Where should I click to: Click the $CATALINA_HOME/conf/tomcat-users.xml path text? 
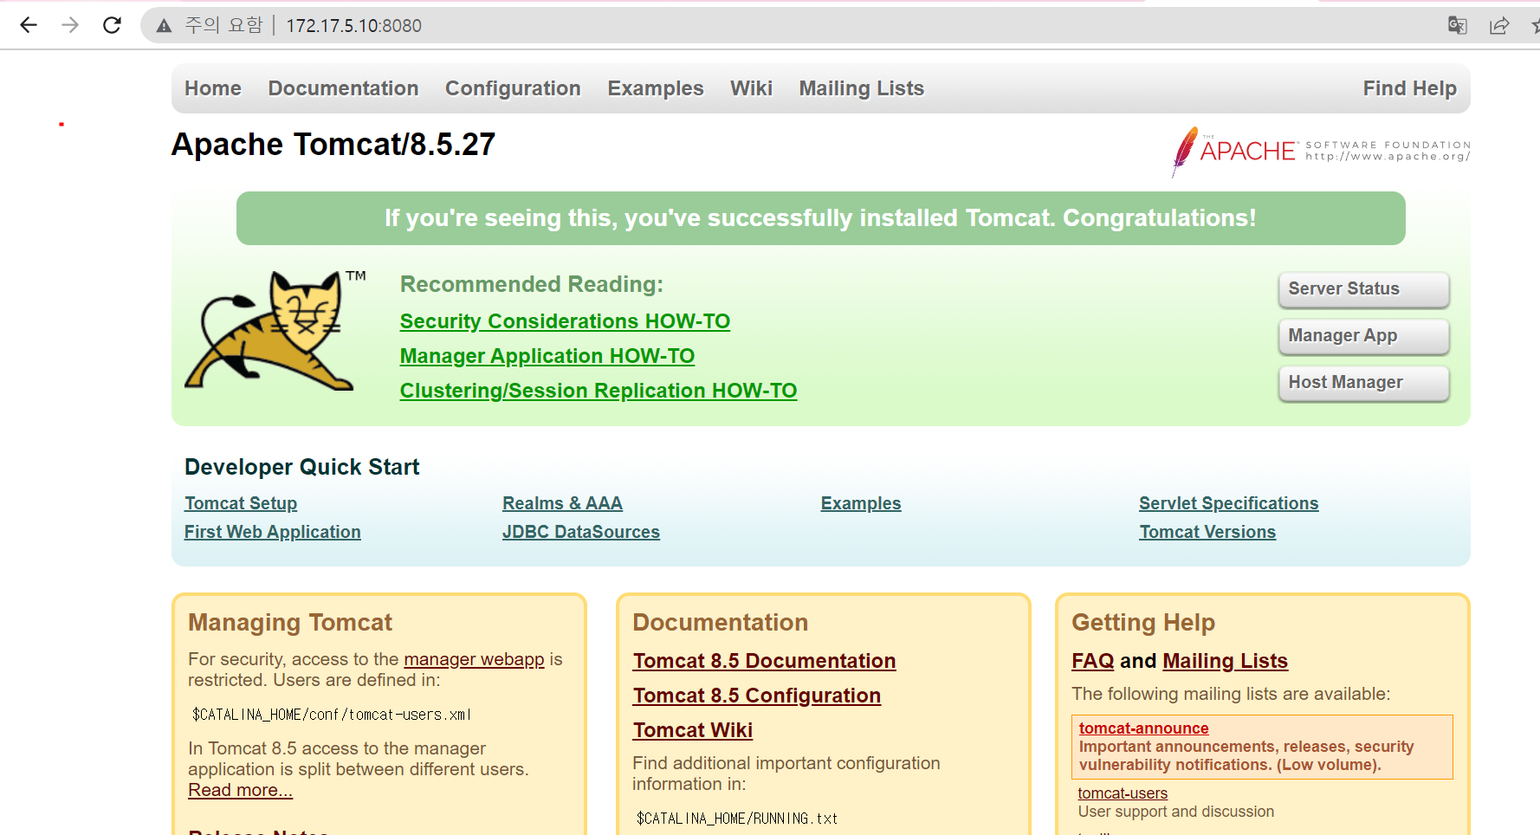(x=332, y=715)
